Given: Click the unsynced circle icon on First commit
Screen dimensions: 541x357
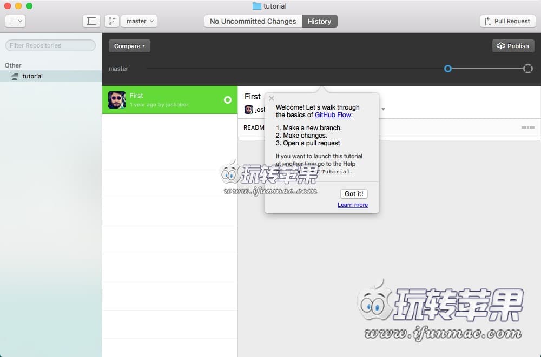Looking at the screenshot, I should point(228,100).
